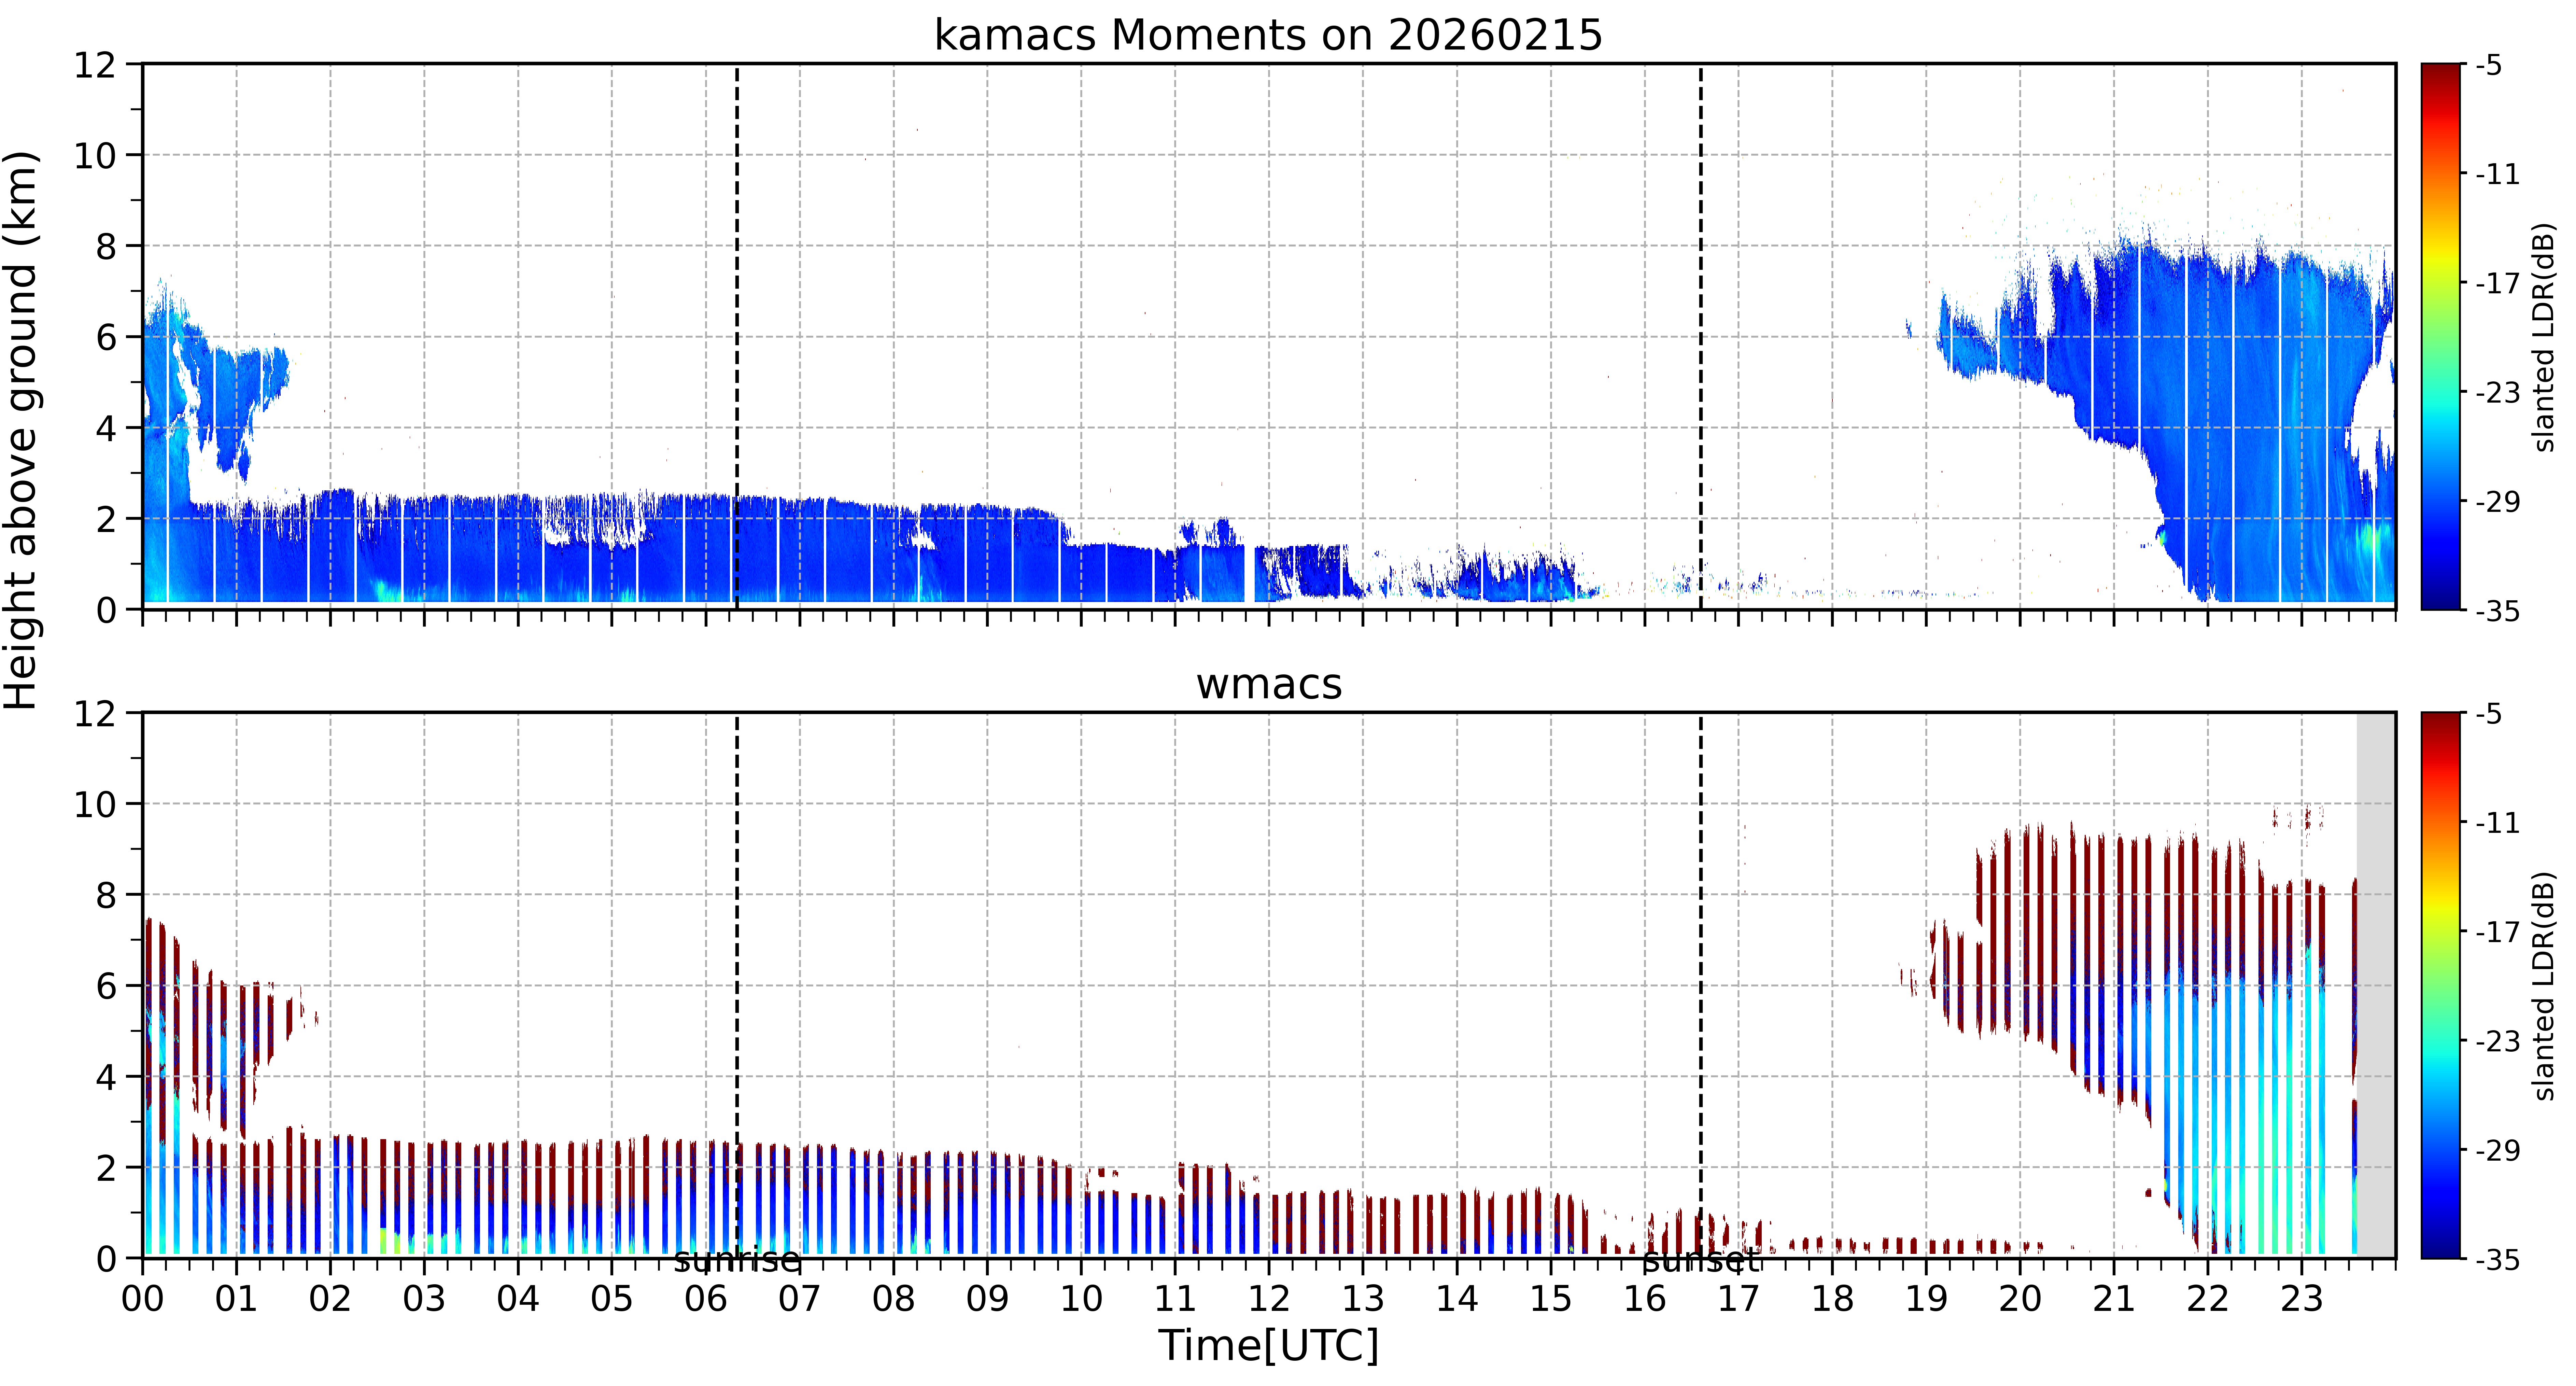Click the 'slanted LDR(dB)' label beside wmacs colorbar

pos(2544,986)
